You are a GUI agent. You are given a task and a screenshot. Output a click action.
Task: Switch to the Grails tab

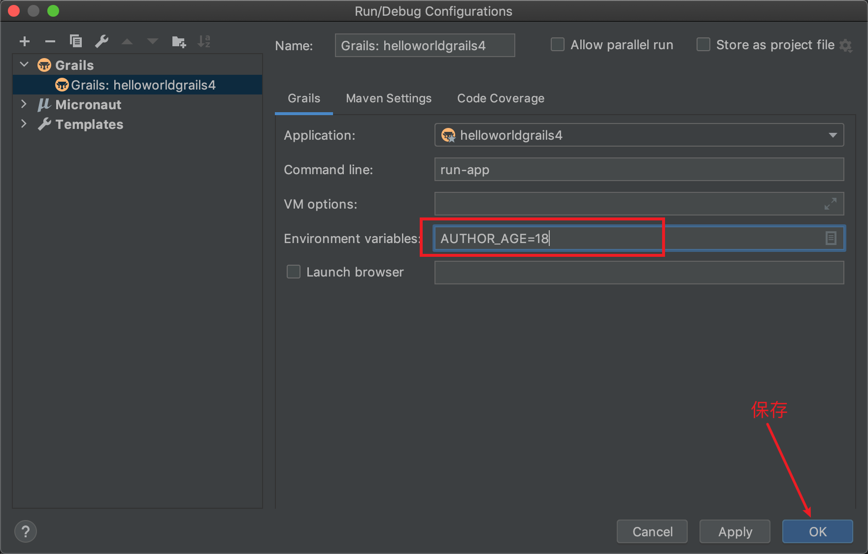tap(304, 98)
